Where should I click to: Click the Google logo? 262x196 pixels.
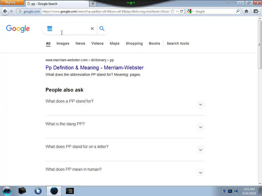tap(18, 29)
